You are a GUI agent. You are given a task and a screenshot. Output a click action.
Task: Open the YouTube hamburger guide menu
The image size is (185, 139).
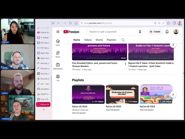click(x=58, y=32)
